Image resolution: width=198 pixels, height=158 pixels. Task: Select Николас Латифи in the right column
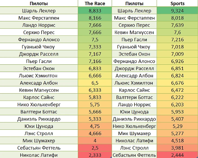coord(134,141)
